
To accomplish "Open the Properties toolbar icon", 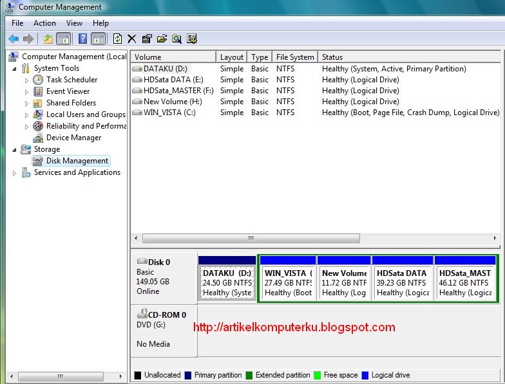I will [x=147, y=39].
